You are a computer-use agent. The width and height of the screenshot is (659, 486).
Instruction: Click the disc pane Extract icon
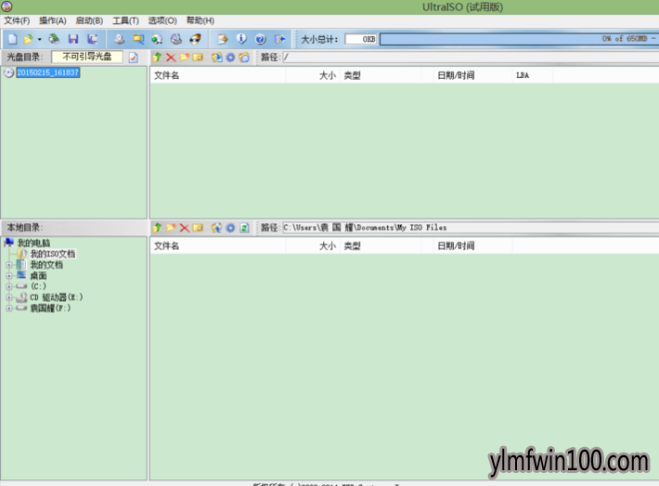[217, 58]
